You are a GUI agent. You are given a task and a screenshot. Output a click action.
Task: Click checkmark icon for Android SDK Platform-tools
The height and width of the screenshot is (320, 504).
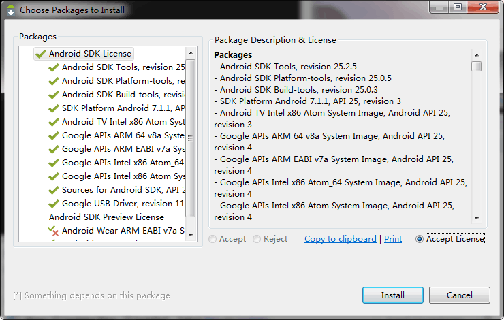pyautogui.click(x=53, y=81)
